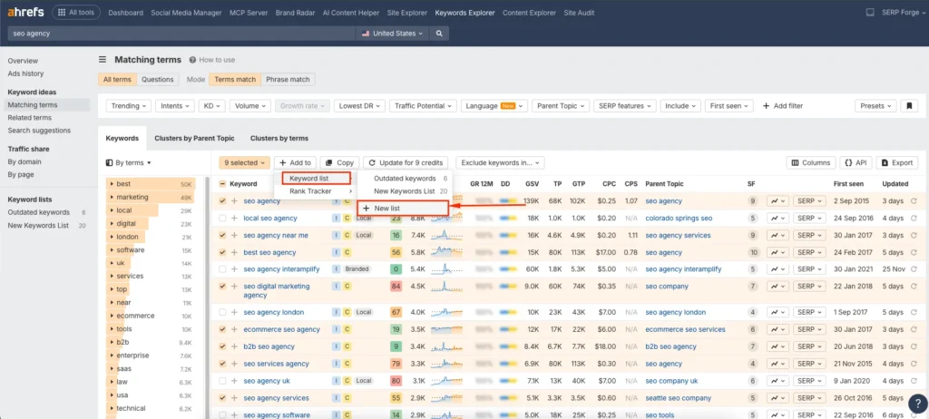Open the Trending filter dropdown
929x419 pixels.
(x=129, y=106)
